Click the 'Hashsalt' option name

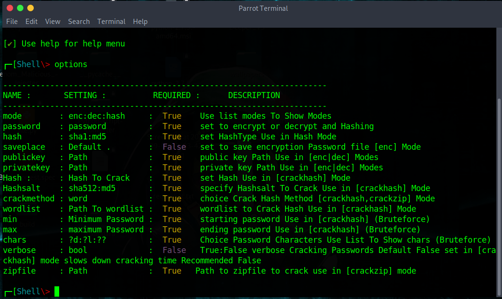(x=22, y=188)
